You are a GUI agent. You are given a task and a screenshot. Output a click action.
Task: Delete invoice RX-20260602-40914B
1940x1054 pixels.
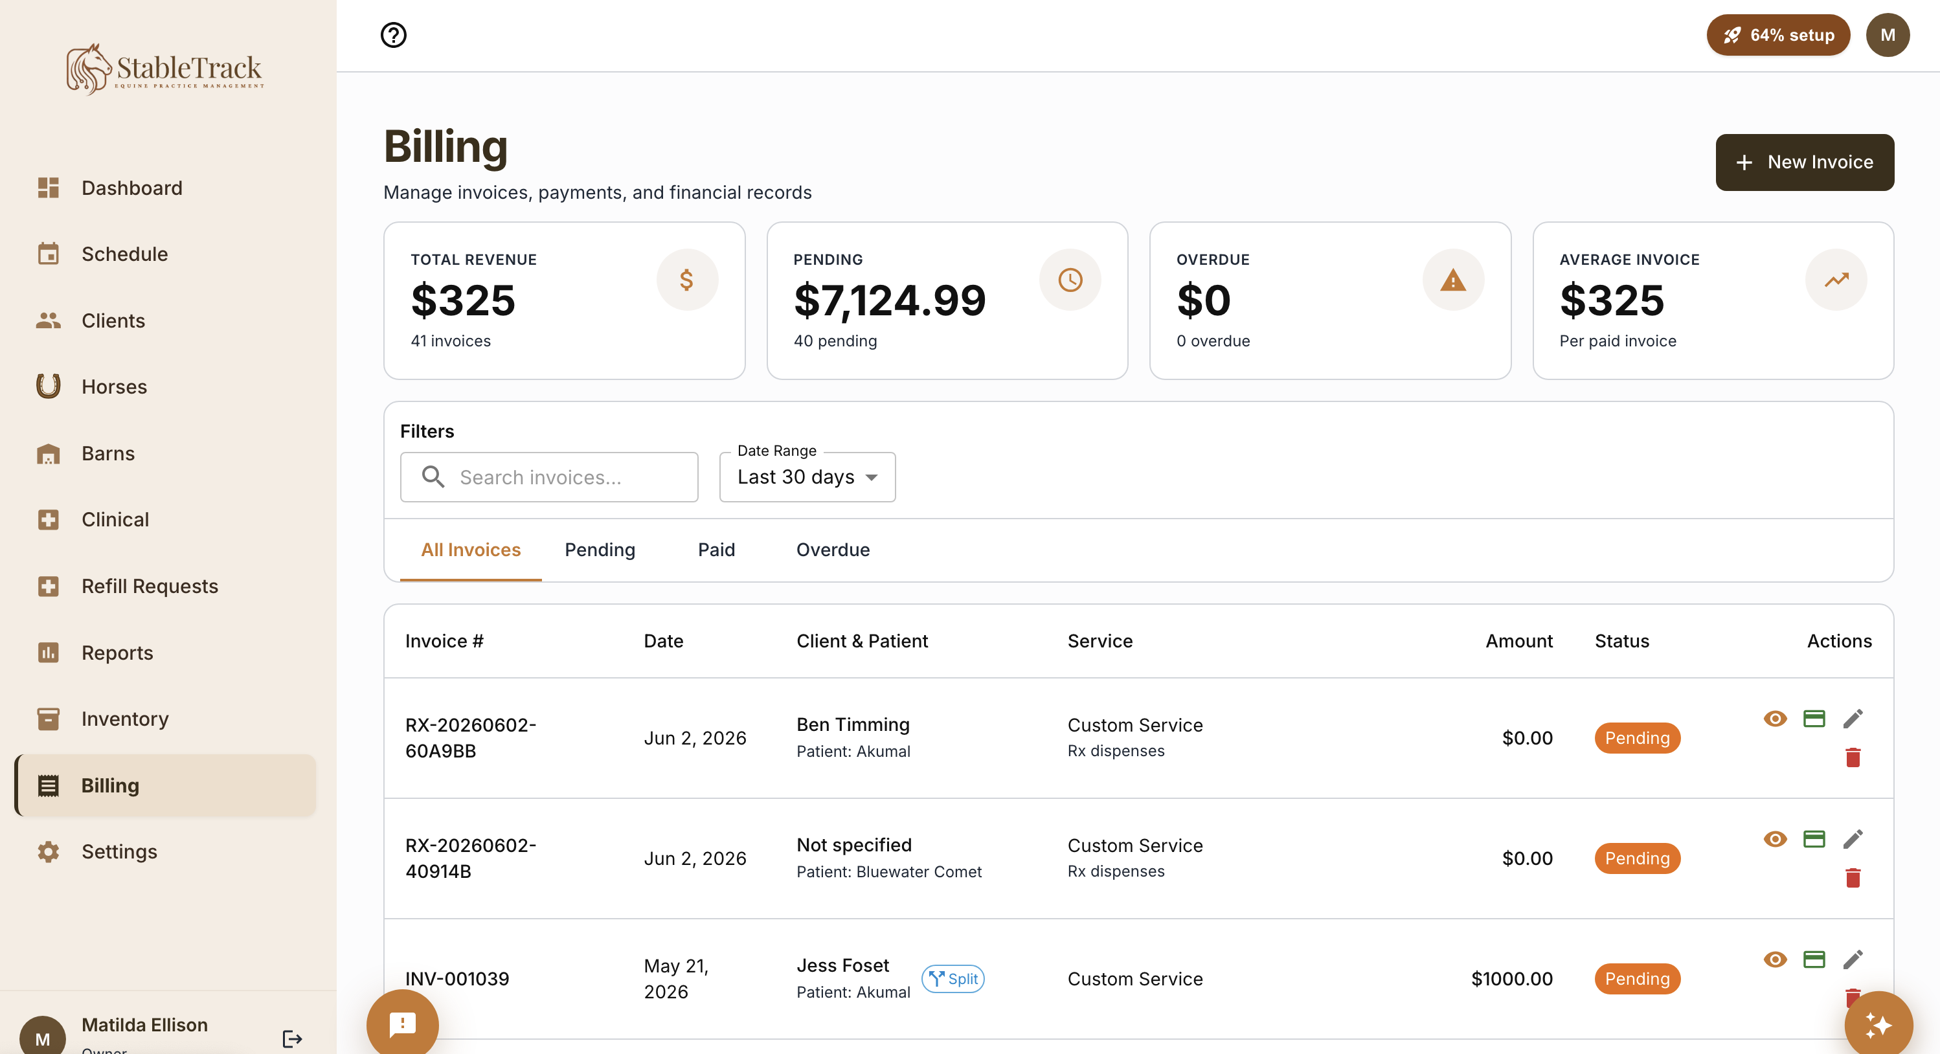coord(1853,878)
